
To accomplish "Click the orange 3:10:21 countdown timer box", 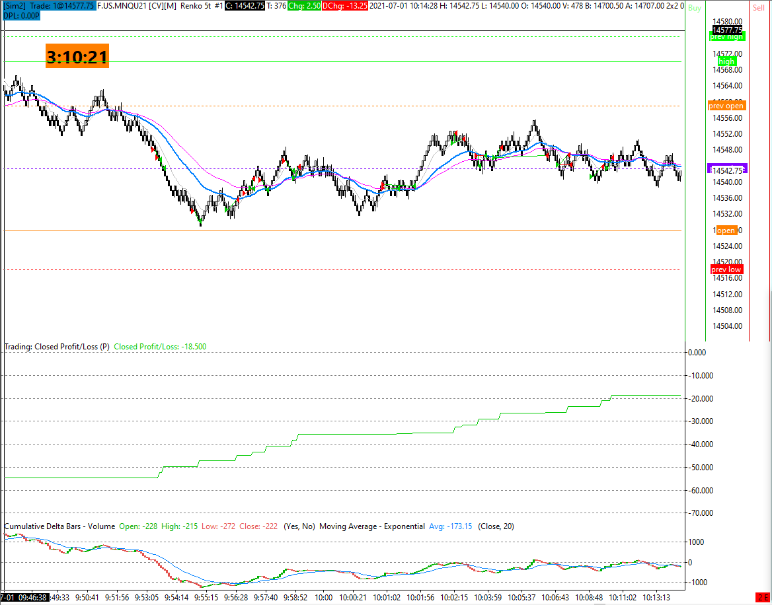I will point(77,56).
